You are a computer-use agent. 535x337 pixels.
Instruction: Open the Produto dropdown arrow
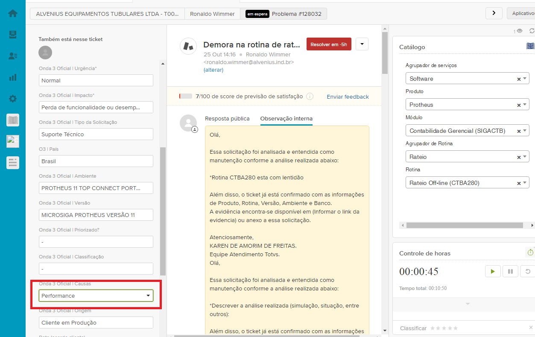coord(525,105)
